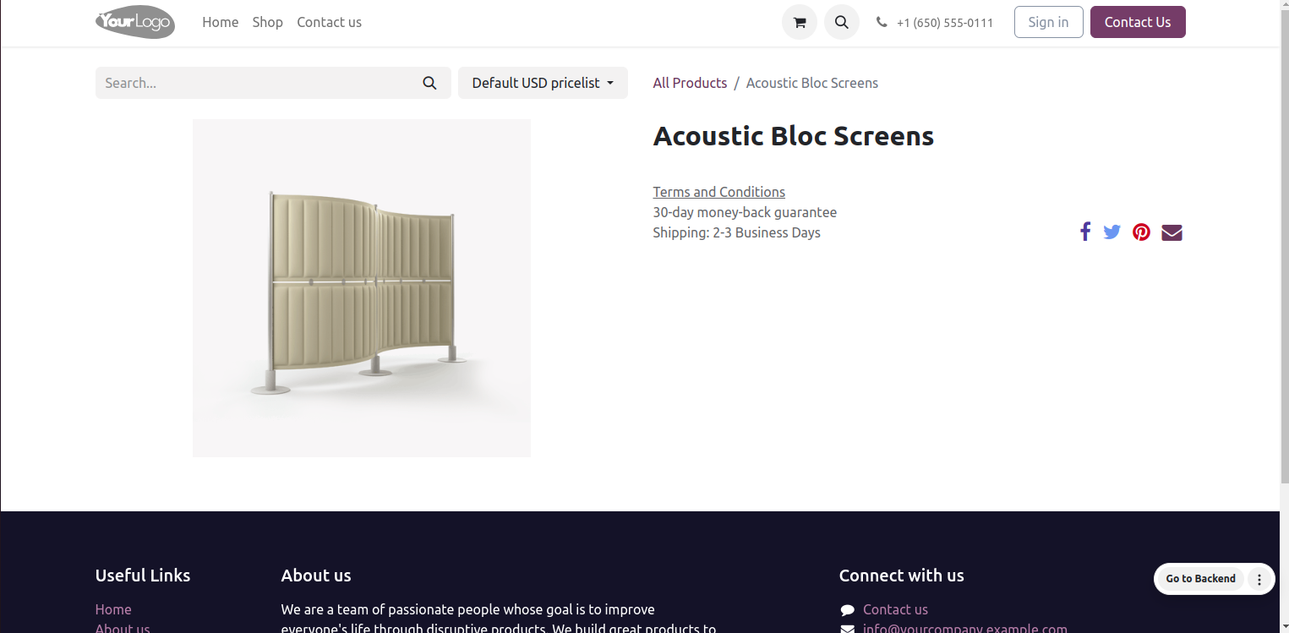This screenshot has height=633, width=1289.
Task: Click the Go to Backend button
Action: [x=1200, y=579]
